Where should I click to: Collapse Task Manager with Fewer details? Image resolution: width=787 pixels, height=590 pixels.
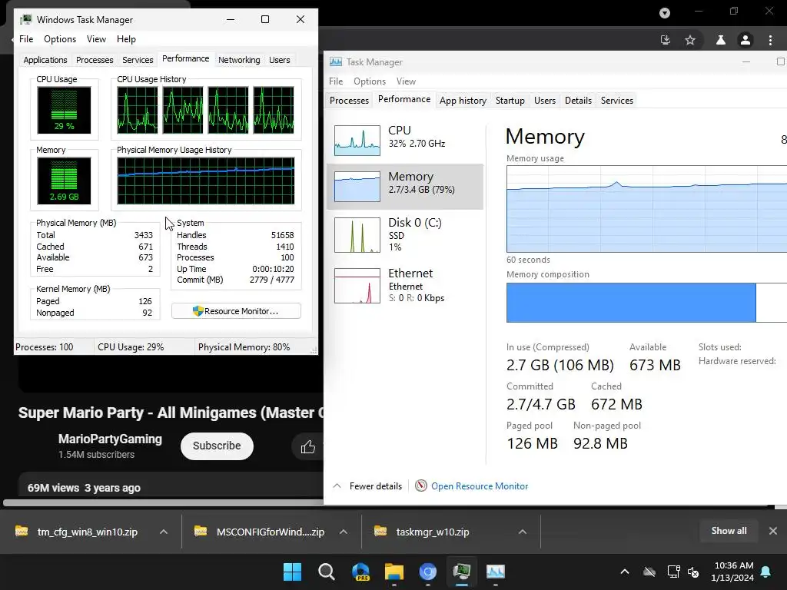(368, 486)
